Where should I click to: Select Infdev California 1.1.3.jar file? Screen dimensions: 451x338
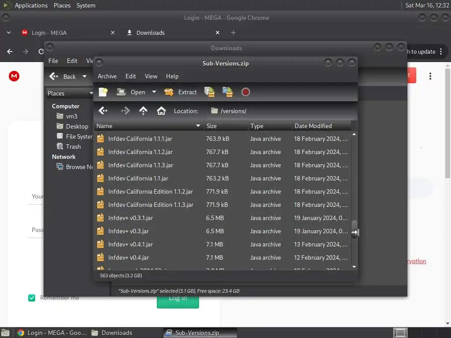click(x=222, y=165)
